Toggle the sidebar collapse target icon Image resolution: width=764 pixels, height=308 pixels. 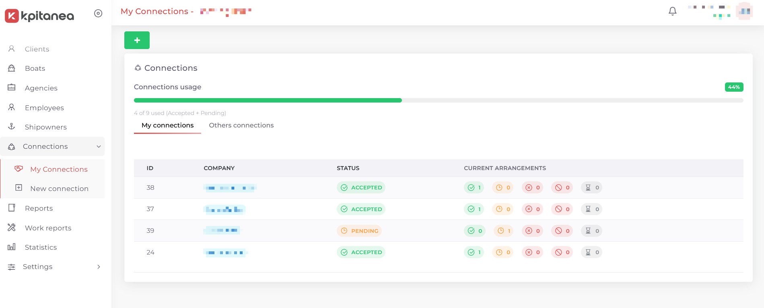(x=98, y=13)
